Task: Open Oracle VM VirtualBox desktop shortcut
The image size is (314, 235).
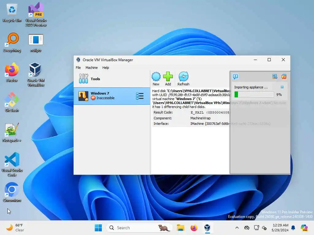Action: [x=36, y=75]
